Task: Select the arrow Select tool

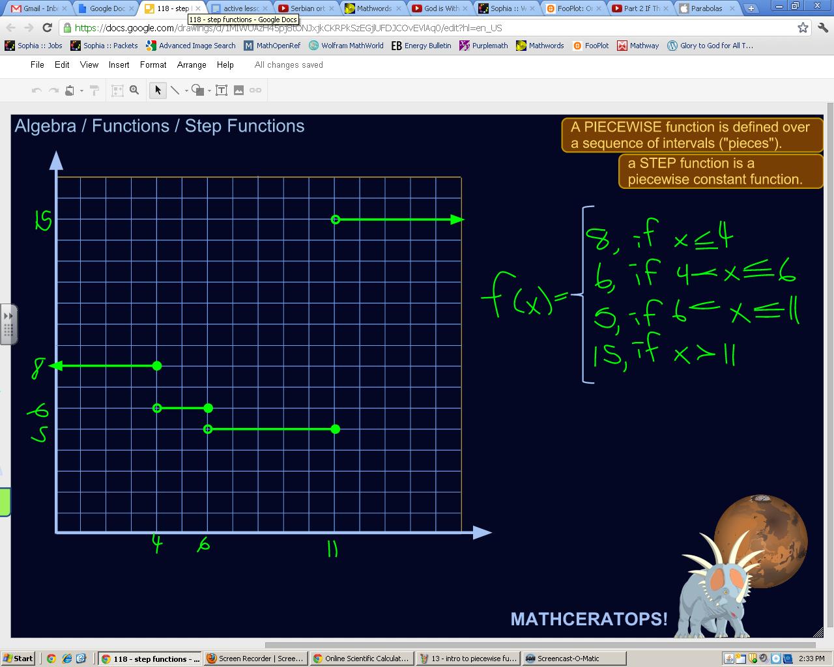Action: (x=157, y=91)
